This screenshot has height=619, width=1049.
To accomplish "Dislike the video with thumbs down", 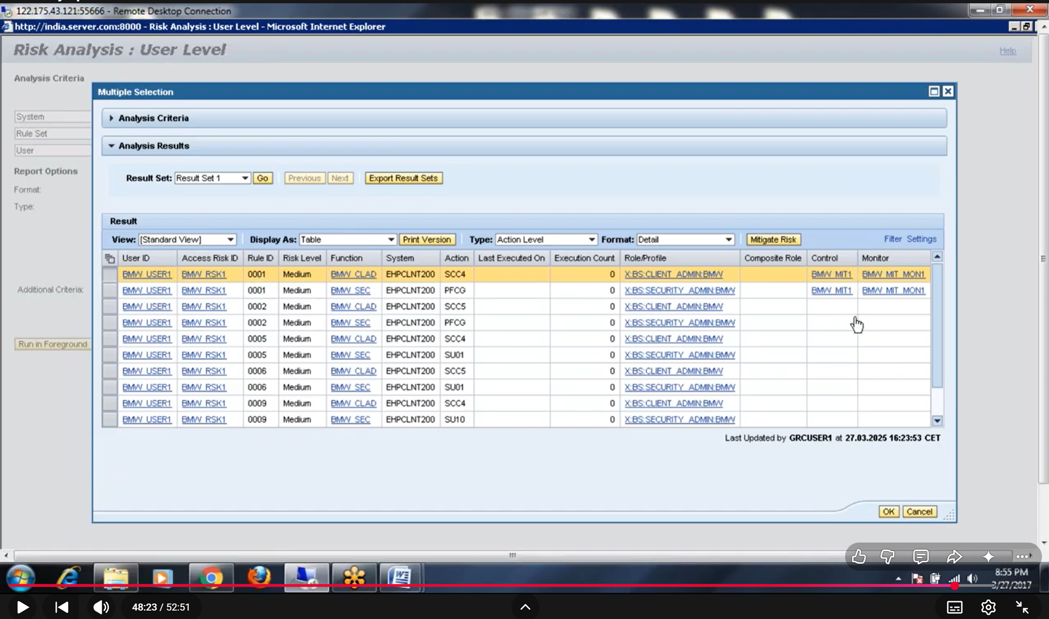I will [x=887, y=557].
